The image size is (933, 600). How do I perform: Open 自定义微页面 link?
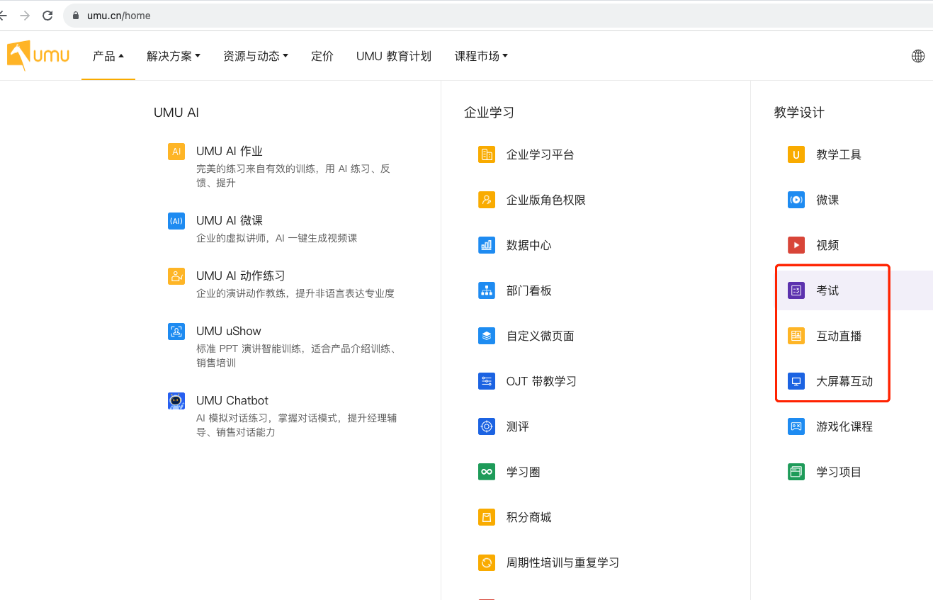(x=541, y=336)
